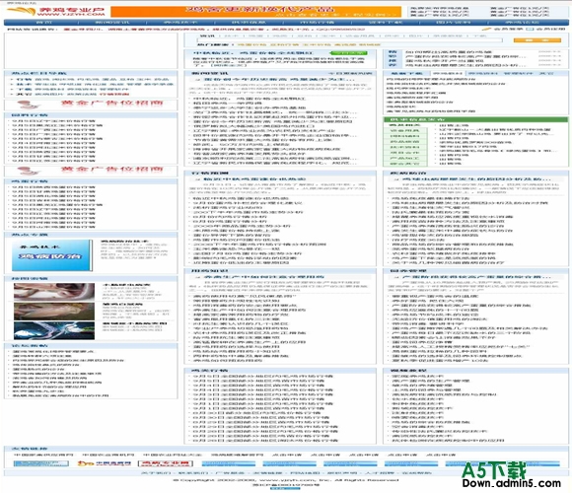Screen dimensions: 572x493
Task: Click the pencil icon for member login
Action: 485,29
